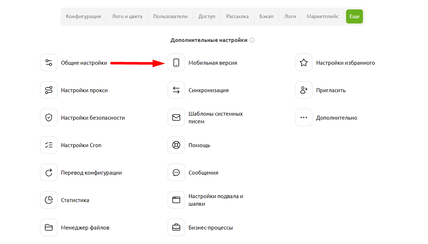
Task: Open the Менеджер файлов folder icon
Action: (49, 227)
